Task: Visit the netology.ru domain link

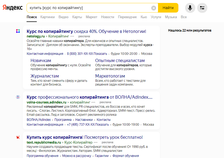Action: tap(36, 36)
